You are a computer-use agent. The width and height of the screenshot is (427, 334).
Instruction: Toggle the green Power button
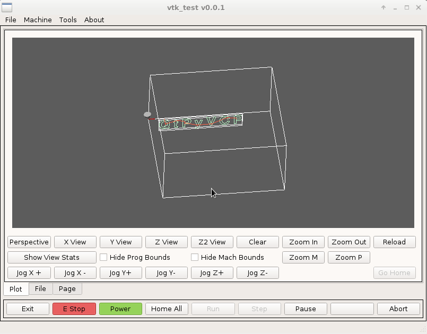pyautogui.click(x=120, y=309)
